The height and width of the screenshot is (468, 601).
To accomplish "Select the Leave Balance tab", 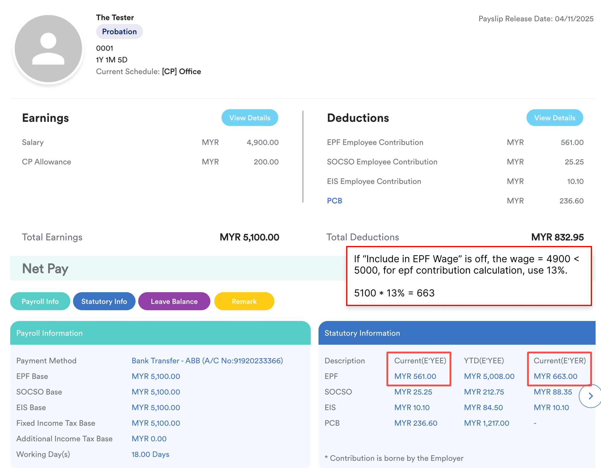I will (174, 301).
